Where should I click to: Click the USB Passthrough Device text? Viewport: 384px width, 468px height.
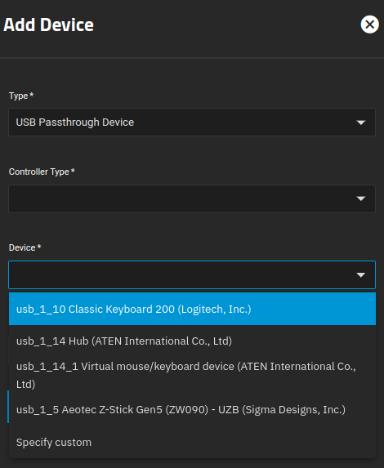[75, 123]
